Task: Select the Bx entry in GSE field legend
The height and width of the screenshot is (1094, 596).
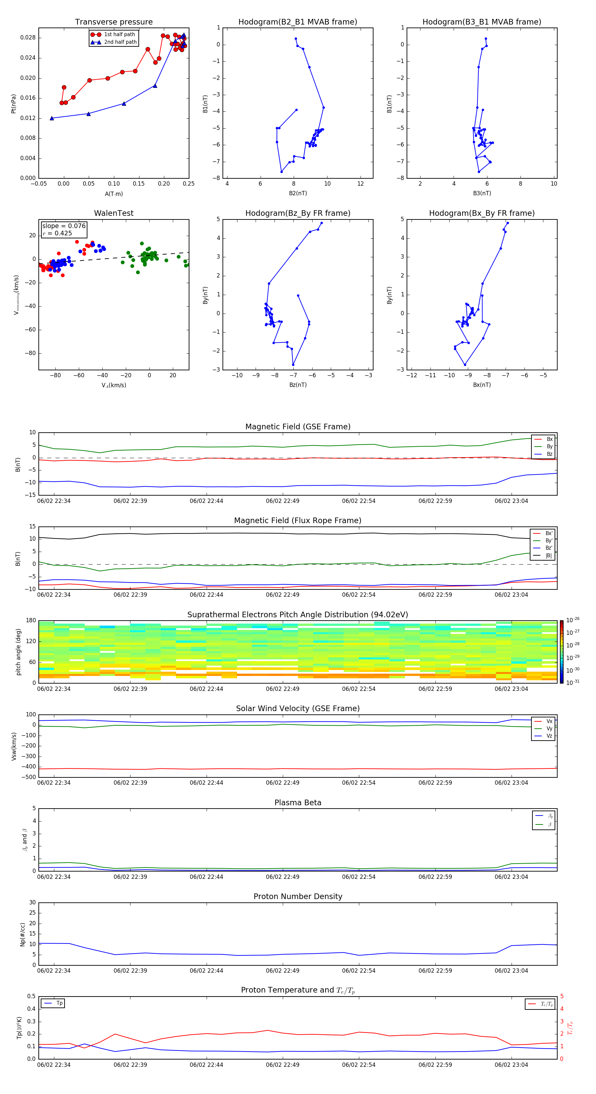Action: click(x=543, y=439)
